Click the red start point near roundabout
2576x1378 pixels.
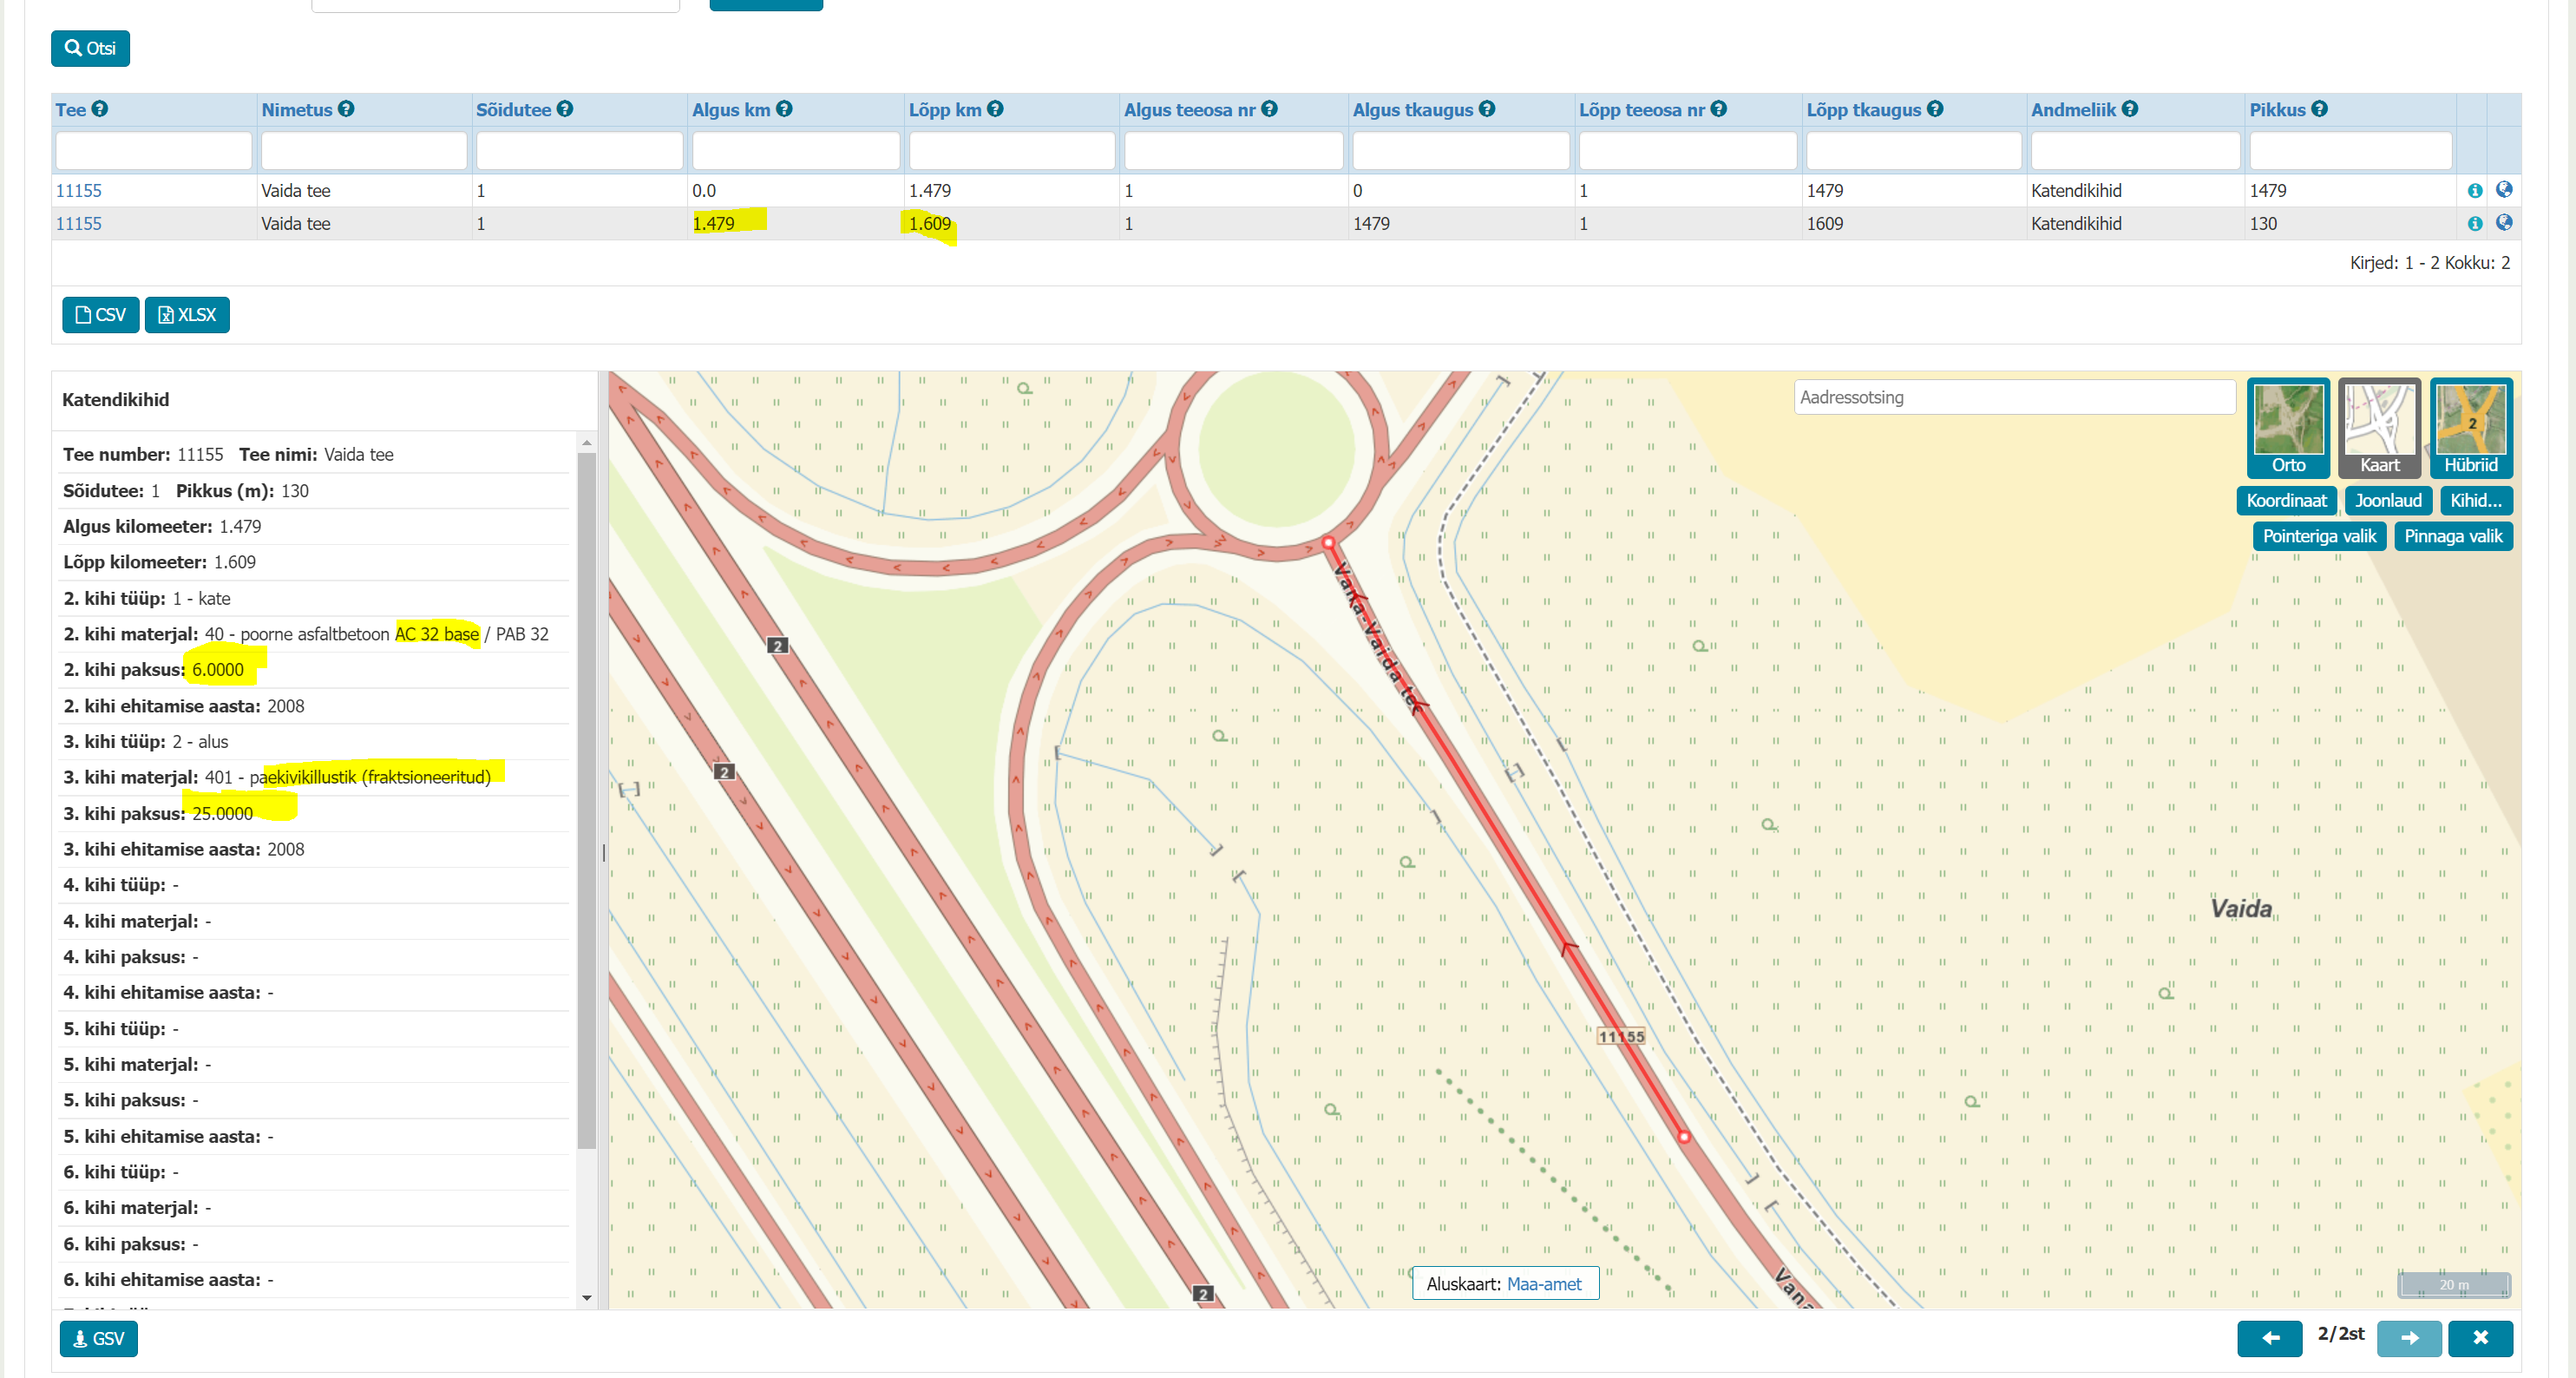[x=1328, y=542]
